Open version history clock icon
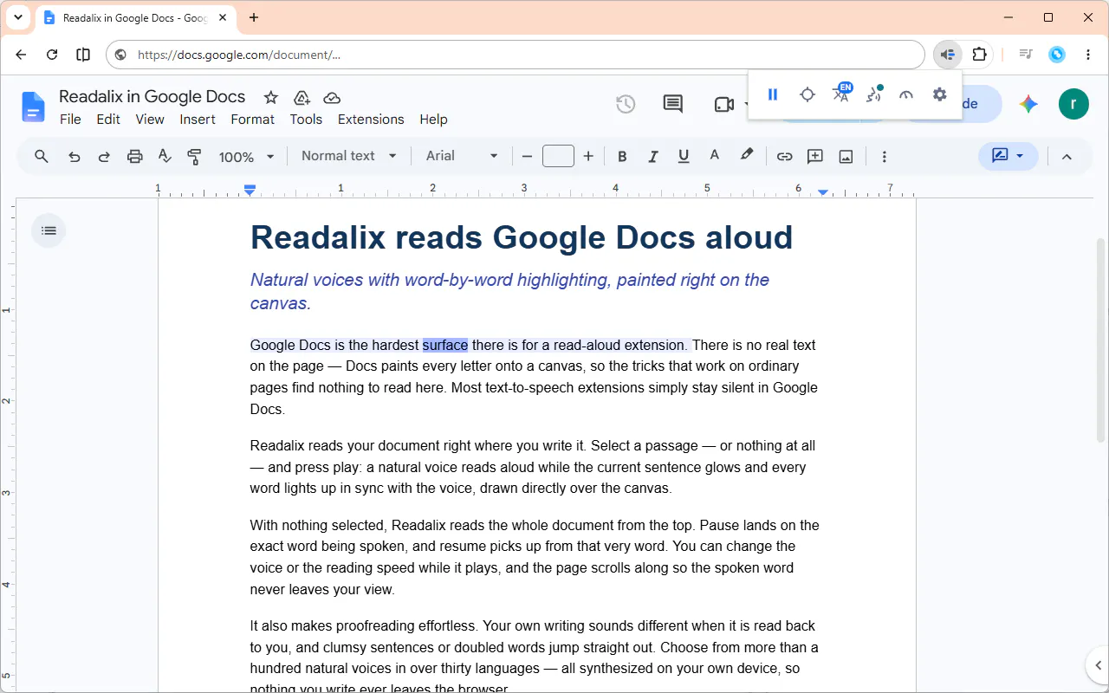 click(x=626, y=104)
